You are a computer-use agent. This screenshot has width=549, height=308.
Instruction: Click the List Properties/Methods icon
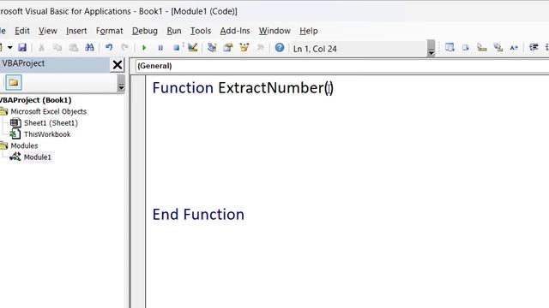point(449,48)
